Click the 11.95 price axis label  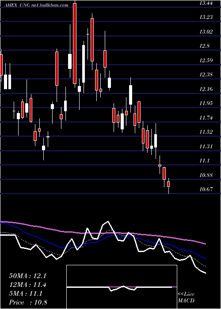(206, 103)
